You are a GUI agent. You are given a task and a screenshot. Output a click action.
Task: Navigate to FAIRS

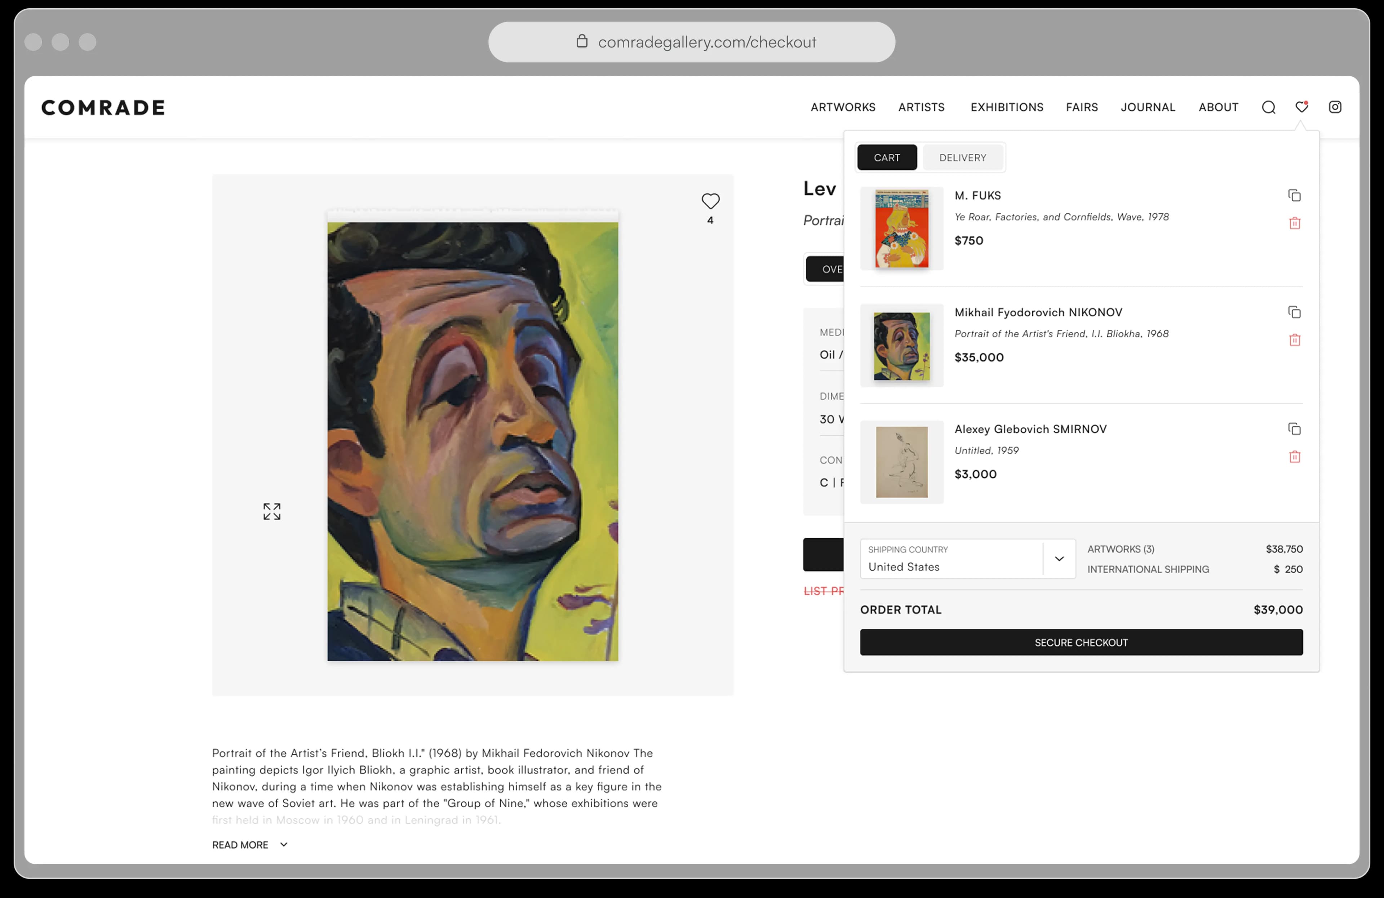click(1082, 107)
